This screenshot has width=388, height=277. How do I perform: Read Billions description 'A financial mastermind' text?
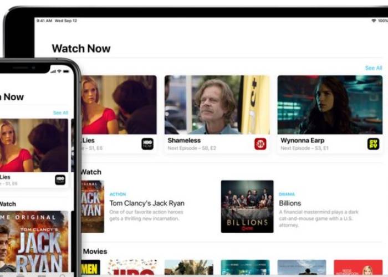click(x=319, y=219)
